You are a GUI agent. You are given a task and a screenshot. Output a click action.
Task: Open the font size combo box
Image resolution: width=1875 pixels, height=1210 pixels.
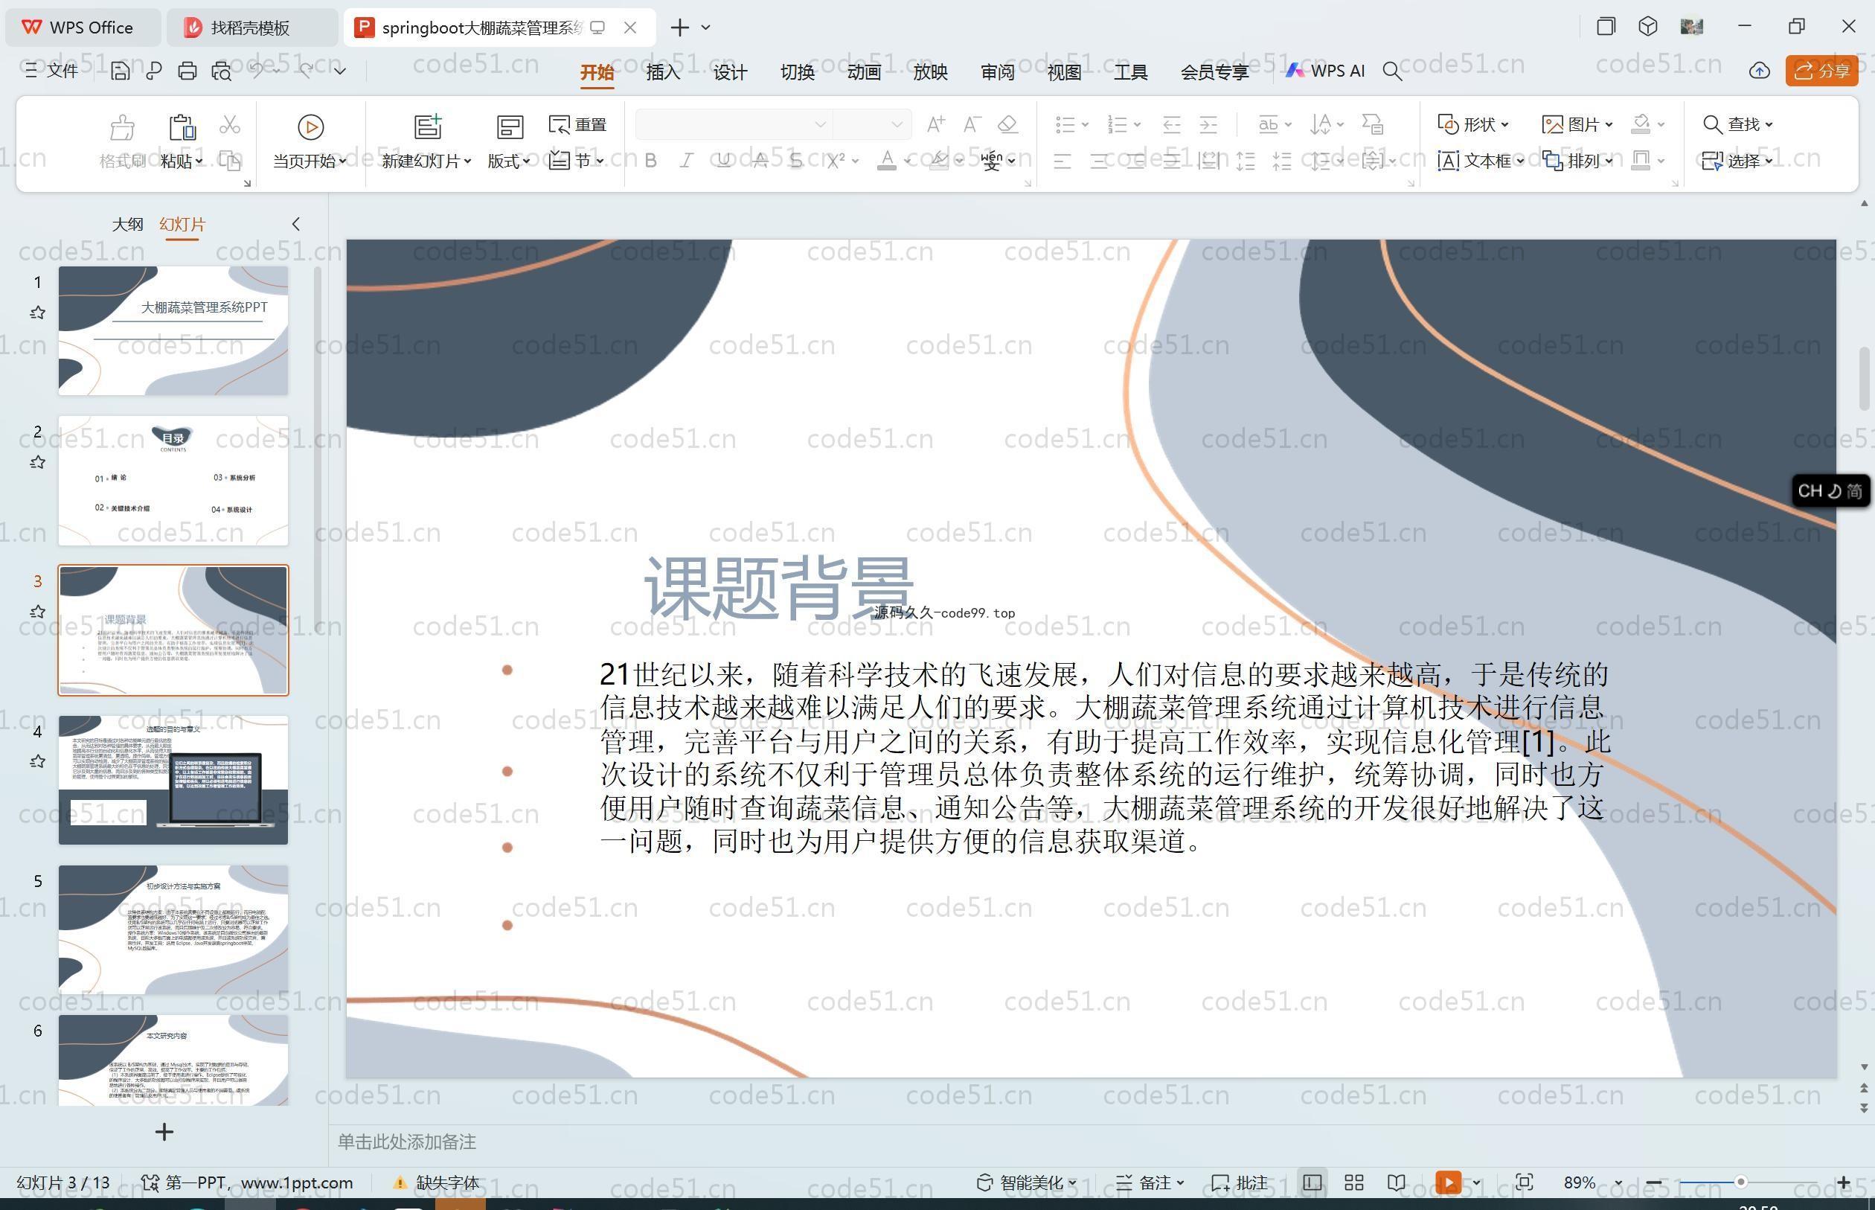pyautogui.click(x=872, y=124)
